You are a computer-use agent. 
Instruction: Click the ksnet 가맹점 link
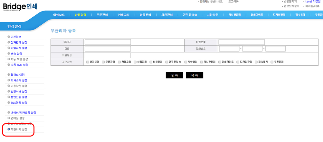point(313,1)
